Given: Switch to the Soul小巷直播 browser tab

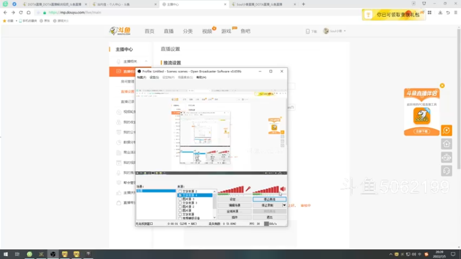Looking at the screenshot, I should coord(263,5).
